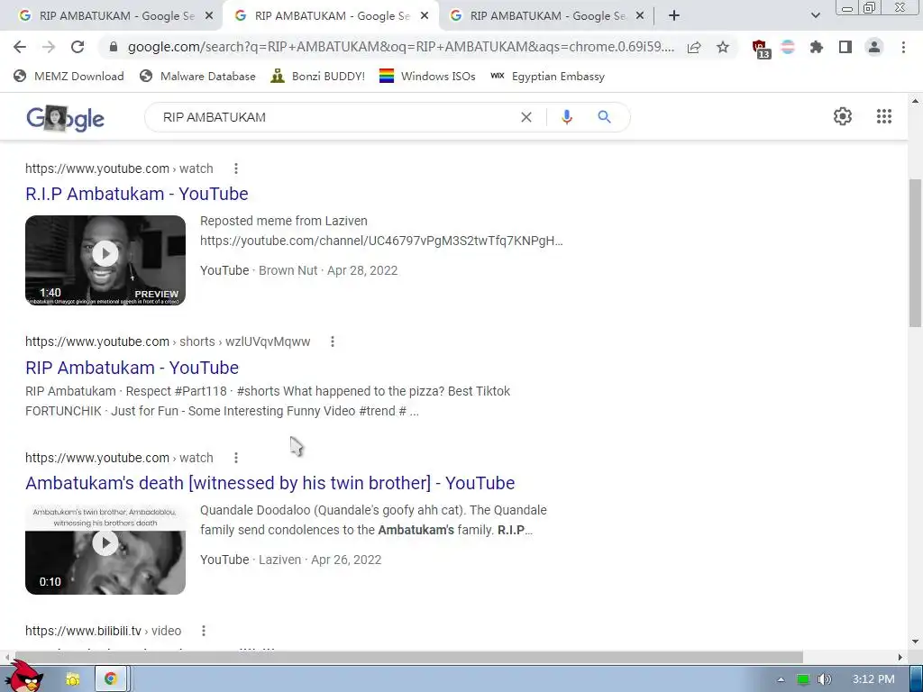Click the Google logo
The height and width of the screenshot is (692, 923).
[65, 118]
